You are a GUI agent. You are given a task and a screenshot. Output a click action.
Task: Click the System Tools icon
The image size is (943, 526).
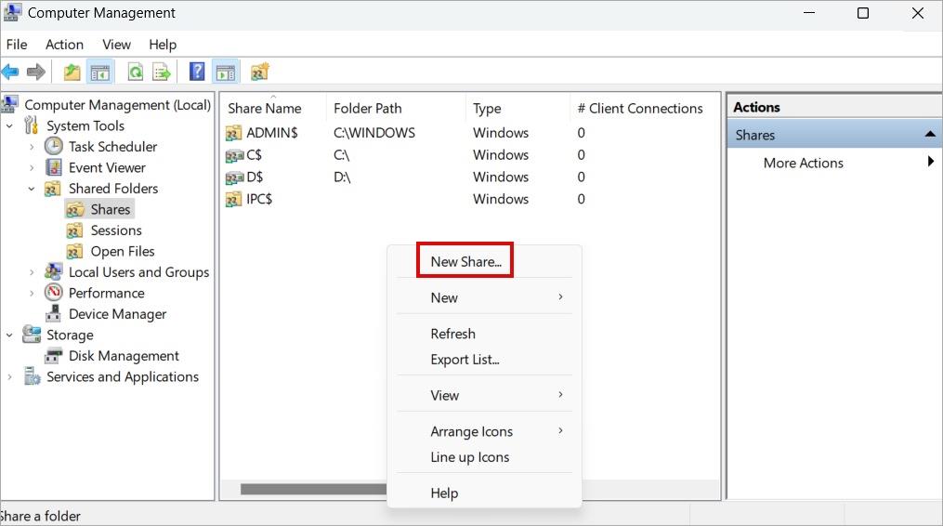point(31,125)
